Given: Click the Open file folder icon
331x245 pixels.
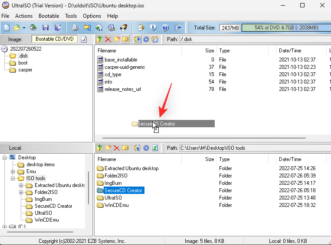Looking at the screenshot, I should pyautogui.click(x=16, y=28).
